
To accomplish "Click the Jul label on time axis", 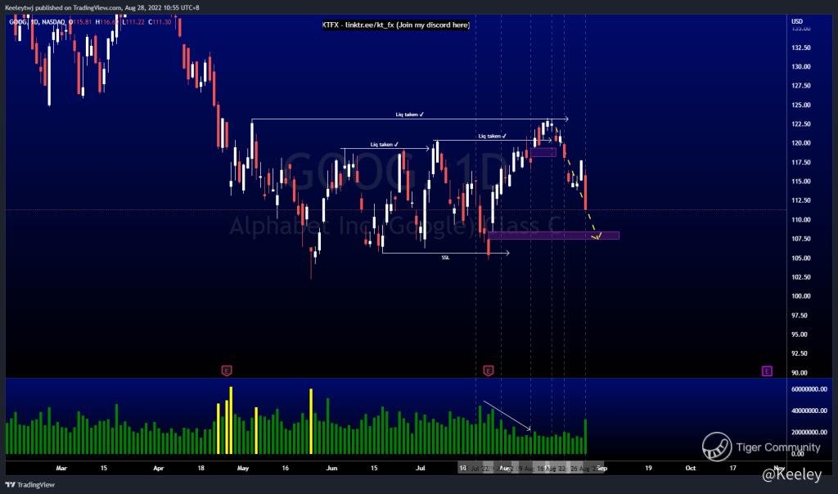I will click(x=421, y=468).
